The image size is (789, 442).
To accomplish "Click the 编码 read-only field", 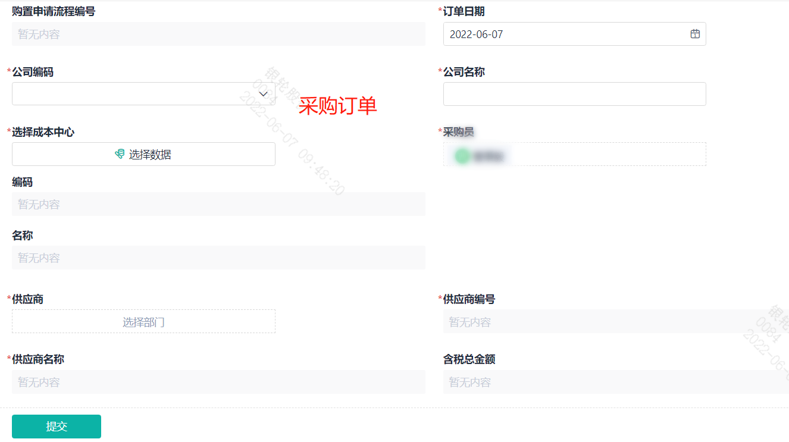I will click(x=218, y=204).
